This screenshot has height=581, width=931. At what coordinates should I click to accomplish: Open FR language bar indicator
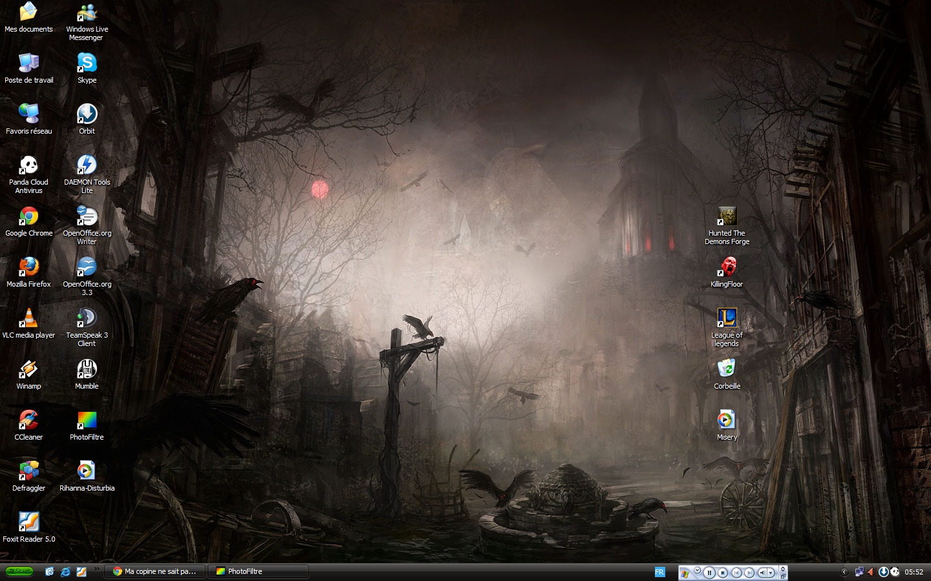point(659,571)
